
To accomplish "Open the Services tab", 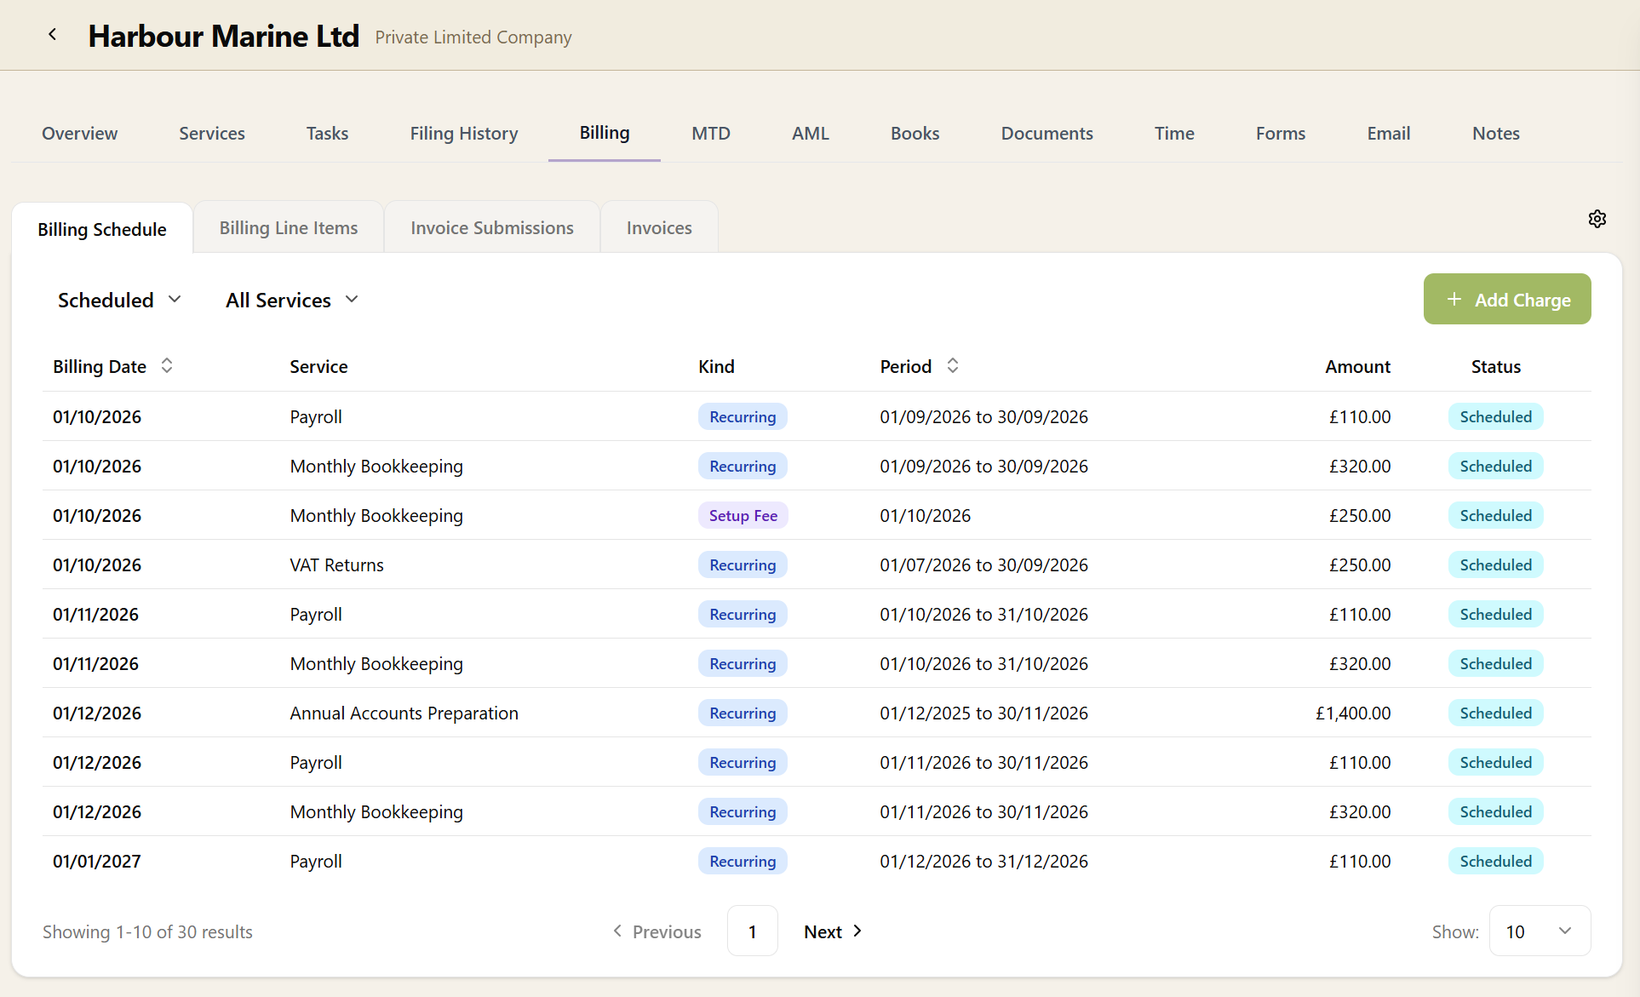I will (x=212, y=134).
